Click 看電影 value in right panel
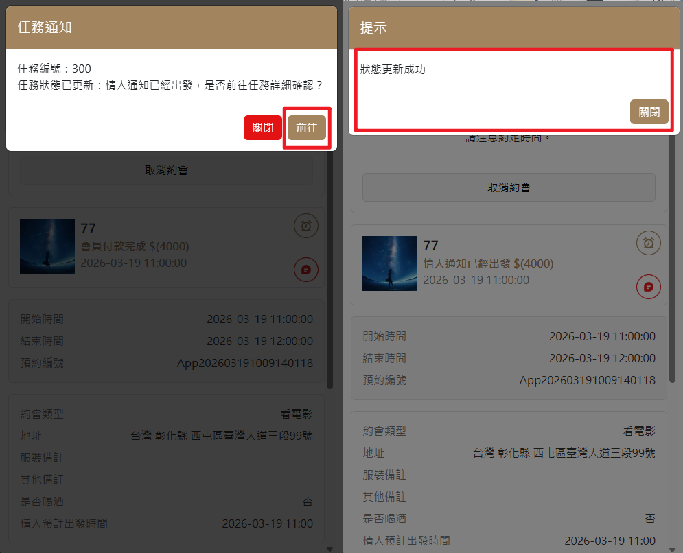The width and height of the screenshot is (683, 553). point(639,431)
